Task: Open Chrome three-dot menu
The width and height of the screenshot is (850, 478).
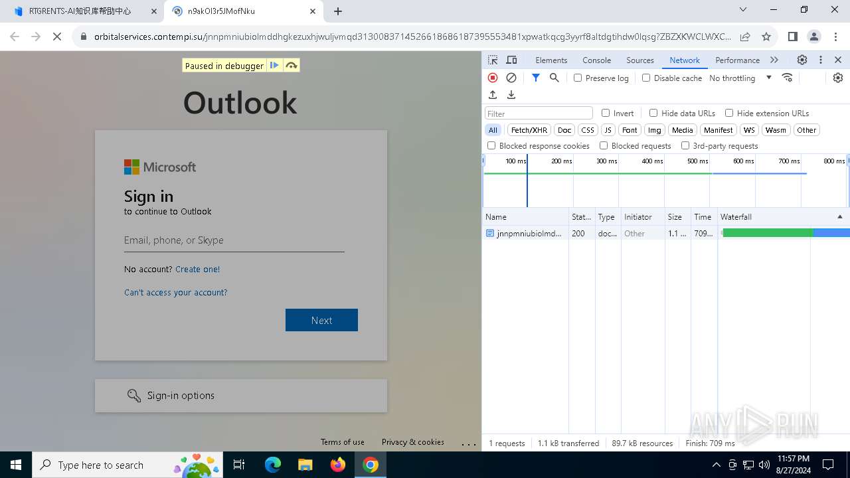Action: point(835,37)
